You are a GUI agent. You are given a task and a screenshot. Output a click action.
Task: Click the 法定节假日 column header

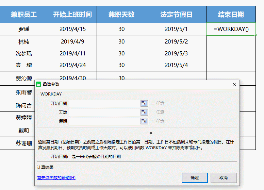coord(176,15)
